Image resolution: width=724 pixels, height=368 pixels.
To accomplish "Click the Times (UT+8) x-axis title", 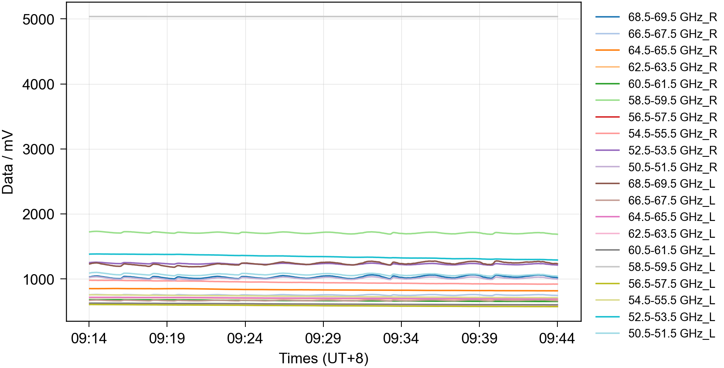I will click(x=323, y=358).
